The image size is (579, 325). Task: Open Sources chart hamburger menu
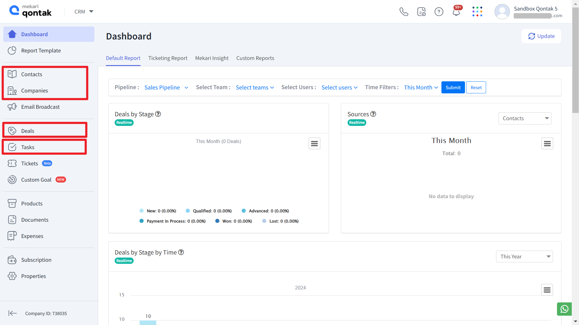[547, 143]
